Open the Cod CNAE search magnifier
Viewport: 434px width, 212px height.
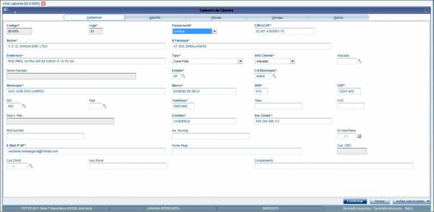[31, 166]
